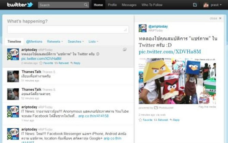Open the arip.co.th/n link in Messenger tweet

(x=112, y=138)
